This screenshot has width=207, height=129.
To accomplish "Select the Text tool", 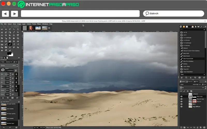I will tap(14, 41).
